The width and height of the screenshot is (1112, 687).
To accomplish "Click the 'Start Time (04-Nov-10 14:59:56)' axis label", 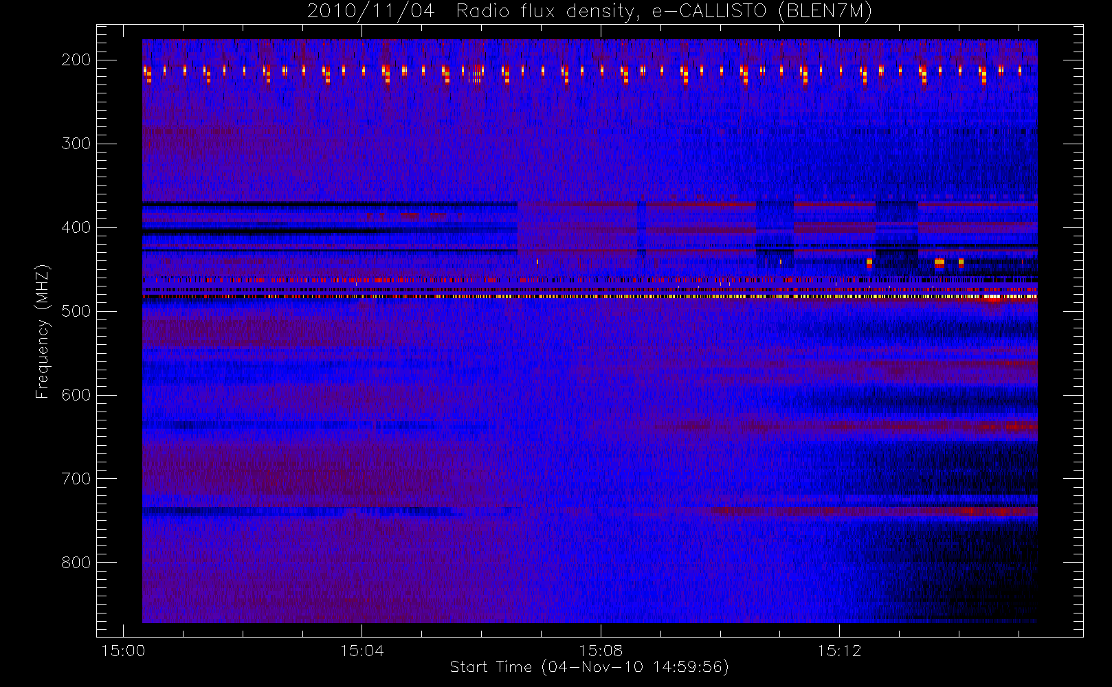I will [589, 667].
